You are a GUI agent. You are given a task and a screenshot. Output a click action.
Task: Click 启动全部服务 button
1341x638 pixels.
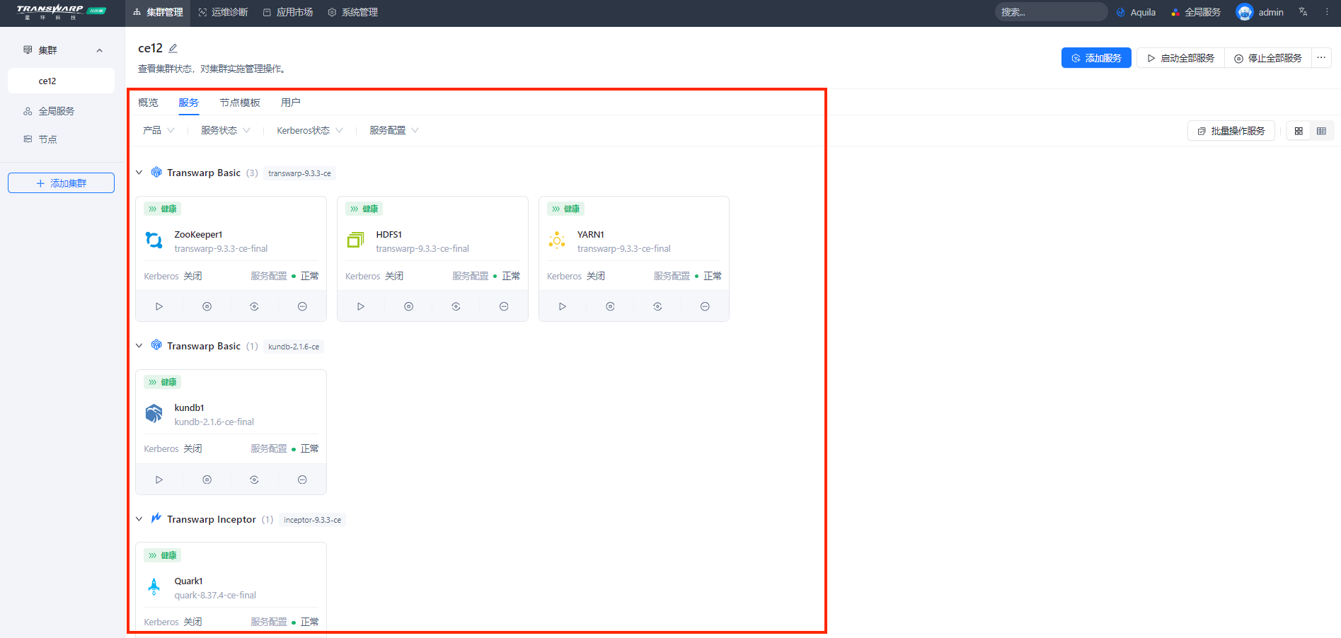click(x=1180, y=58)
